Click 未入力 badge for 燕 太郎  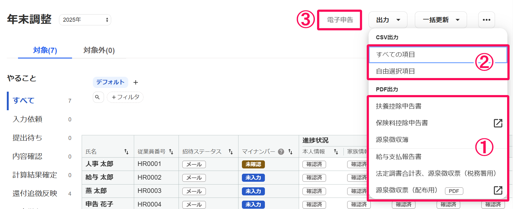pos(253,191)
